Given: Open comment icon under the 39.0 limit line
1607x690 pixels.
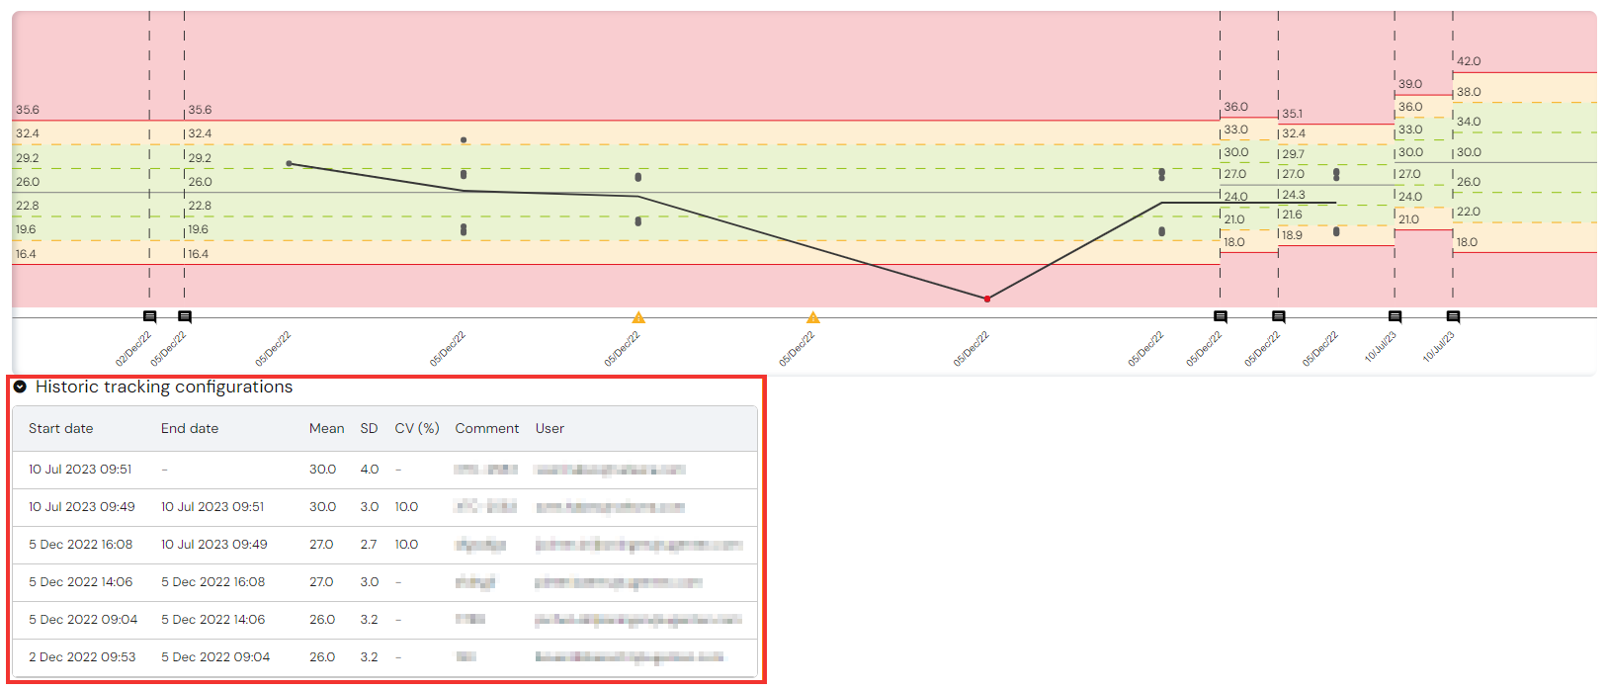Looking at the screenshot, I should (1395, 317).
